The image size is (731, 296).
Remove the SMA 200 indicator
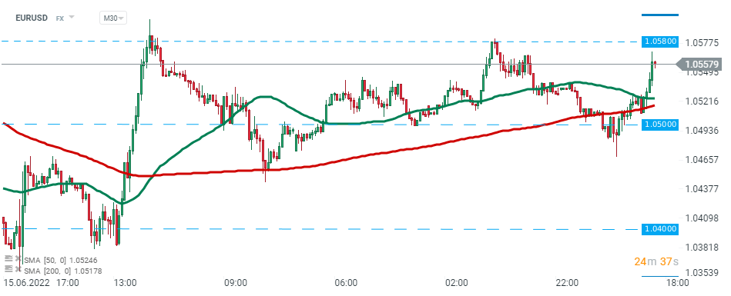pyautogui.click(x=18, y=269)
